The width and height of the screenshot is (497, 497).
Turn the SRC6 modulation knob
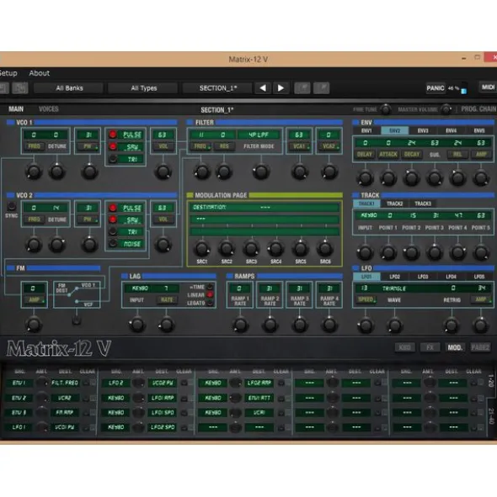point(325,249)
